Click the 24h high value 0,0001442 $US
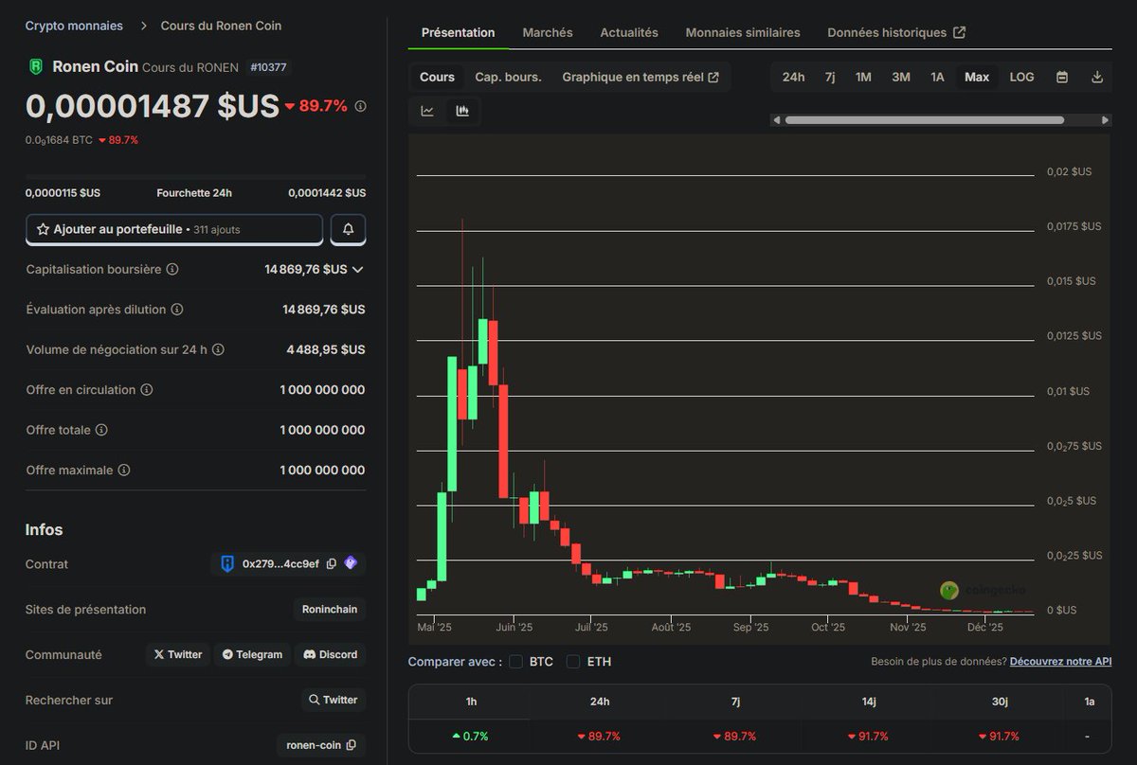 pos(327,193)
